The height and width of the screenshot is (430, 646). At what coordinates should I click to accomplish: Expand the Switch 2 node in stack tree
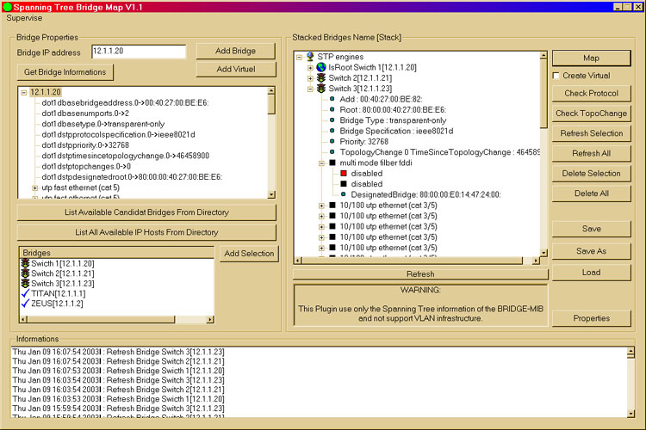point(310,78)
